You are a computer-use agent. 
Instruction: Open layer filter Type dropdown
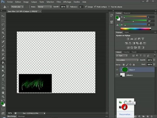122,56
